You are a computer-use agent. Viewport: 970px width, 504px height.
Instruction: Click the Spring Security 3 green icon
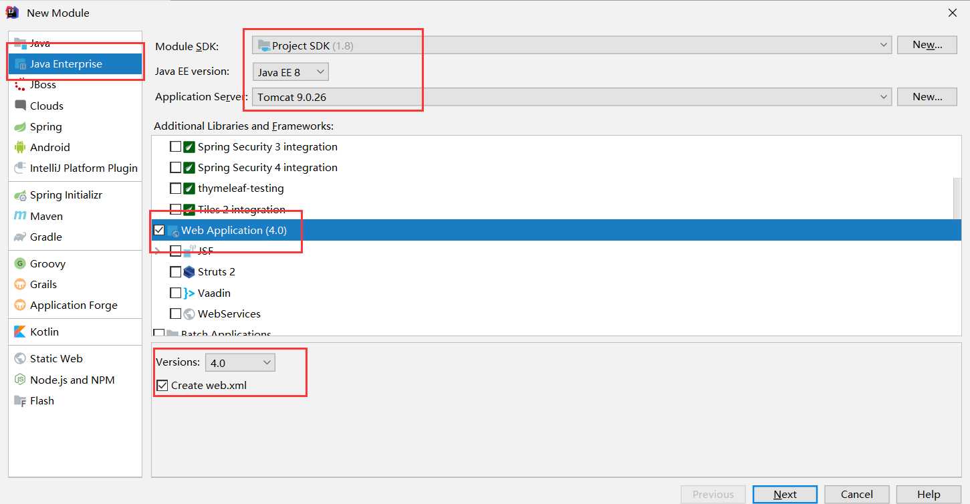click(189, 147)
